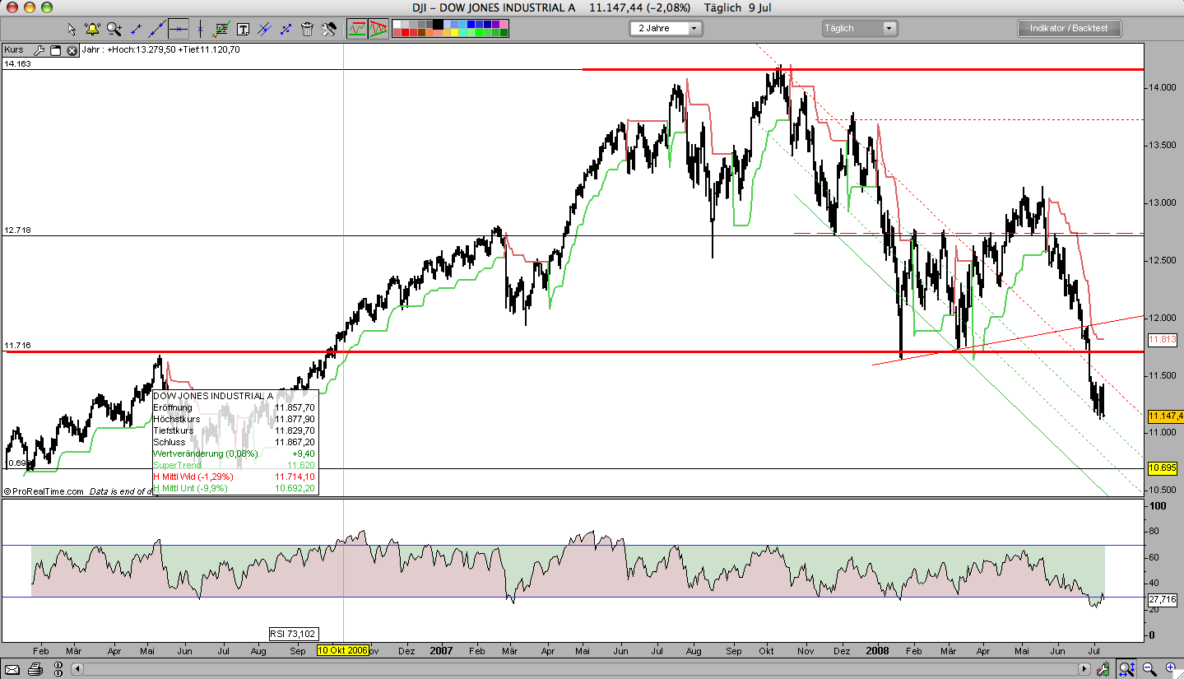Select the text annotation tool
The width and height of the screenshot is (1184, 679).
tap(243, 29)
